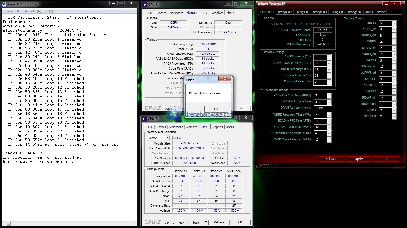Click the CPU-Z icon in the lower window's title bar
407x228 pixels.
click(144, 118)
